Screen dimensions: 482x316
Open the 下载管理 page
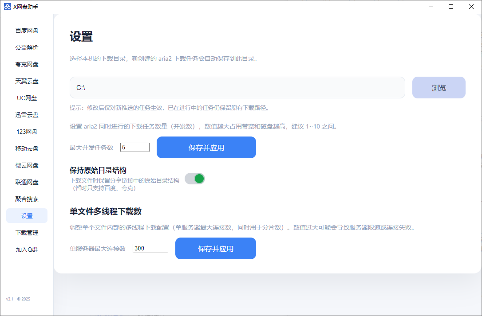tap(27, 233)
